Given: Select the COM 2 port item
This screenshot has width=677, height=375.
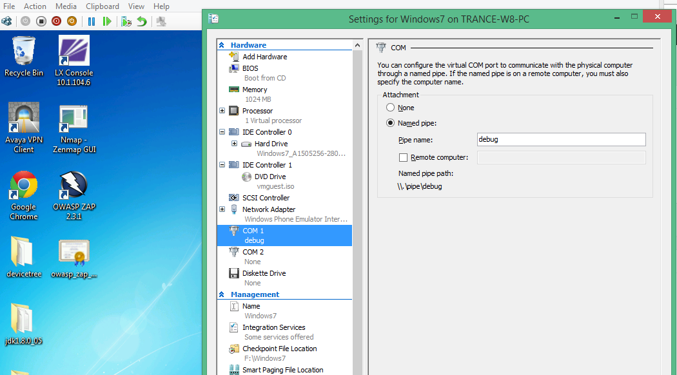Looking at the screenshot, I should tap(253, 252).
